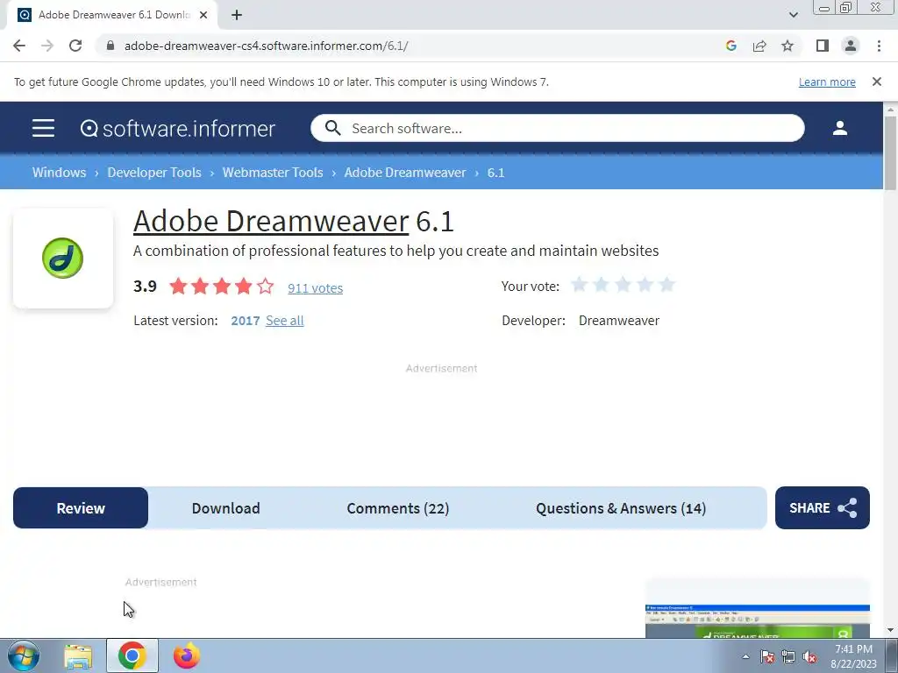Rate three stars in Your vote
Viewport: 898px width, 673px height.
(624, 285)
